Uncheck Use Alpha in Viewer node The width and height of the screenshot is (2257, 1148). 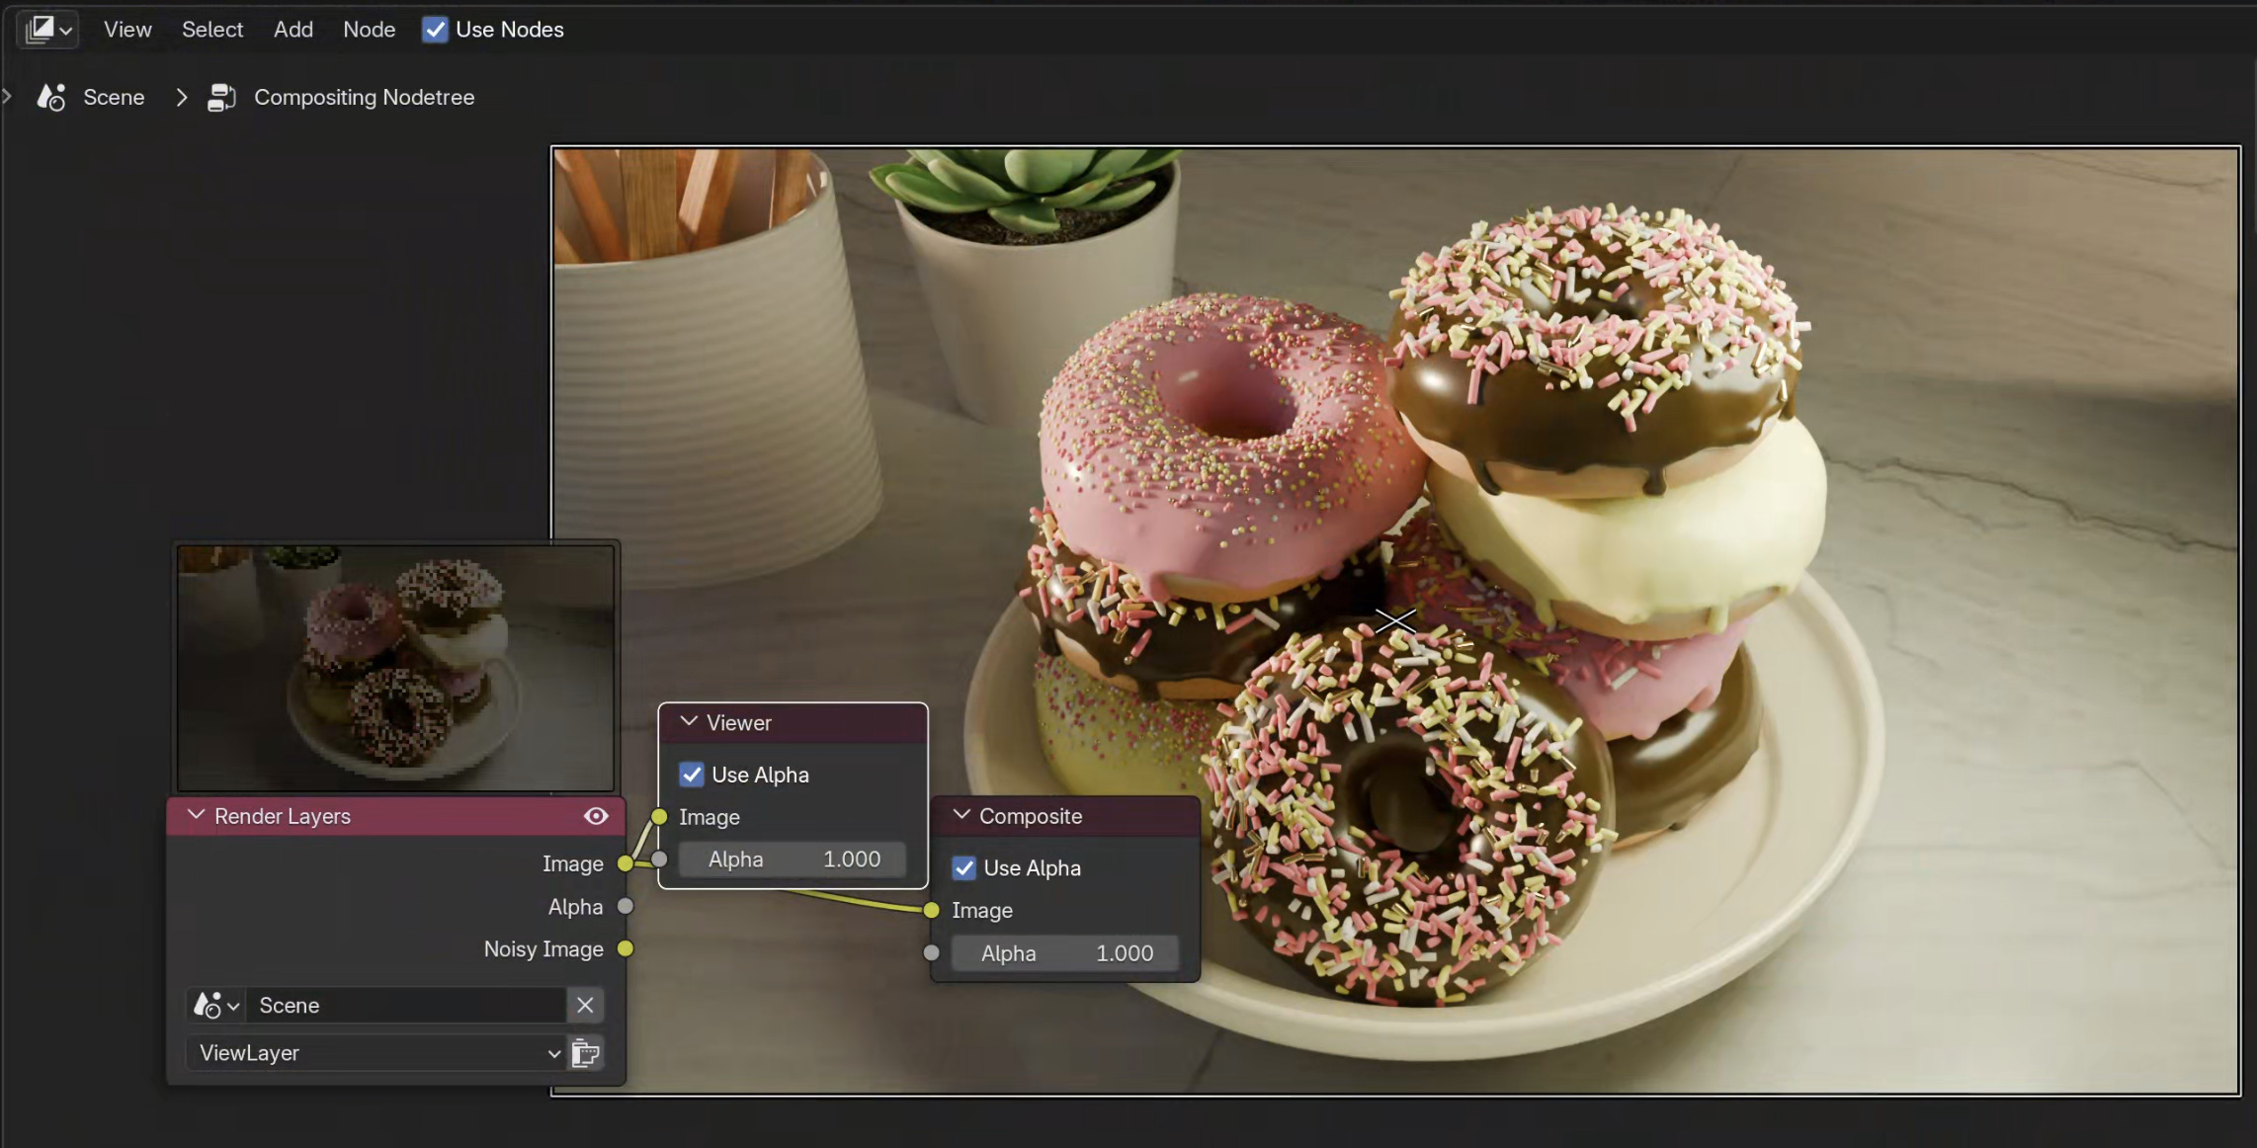click(692, 775)
